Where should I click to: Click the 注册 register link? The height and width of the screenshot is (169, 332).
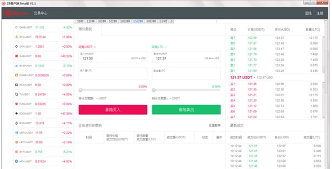tap(319, 13)
